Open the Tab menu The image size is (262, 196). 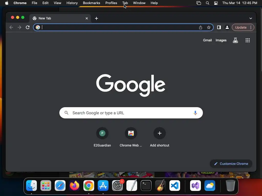tap(125, 3)
